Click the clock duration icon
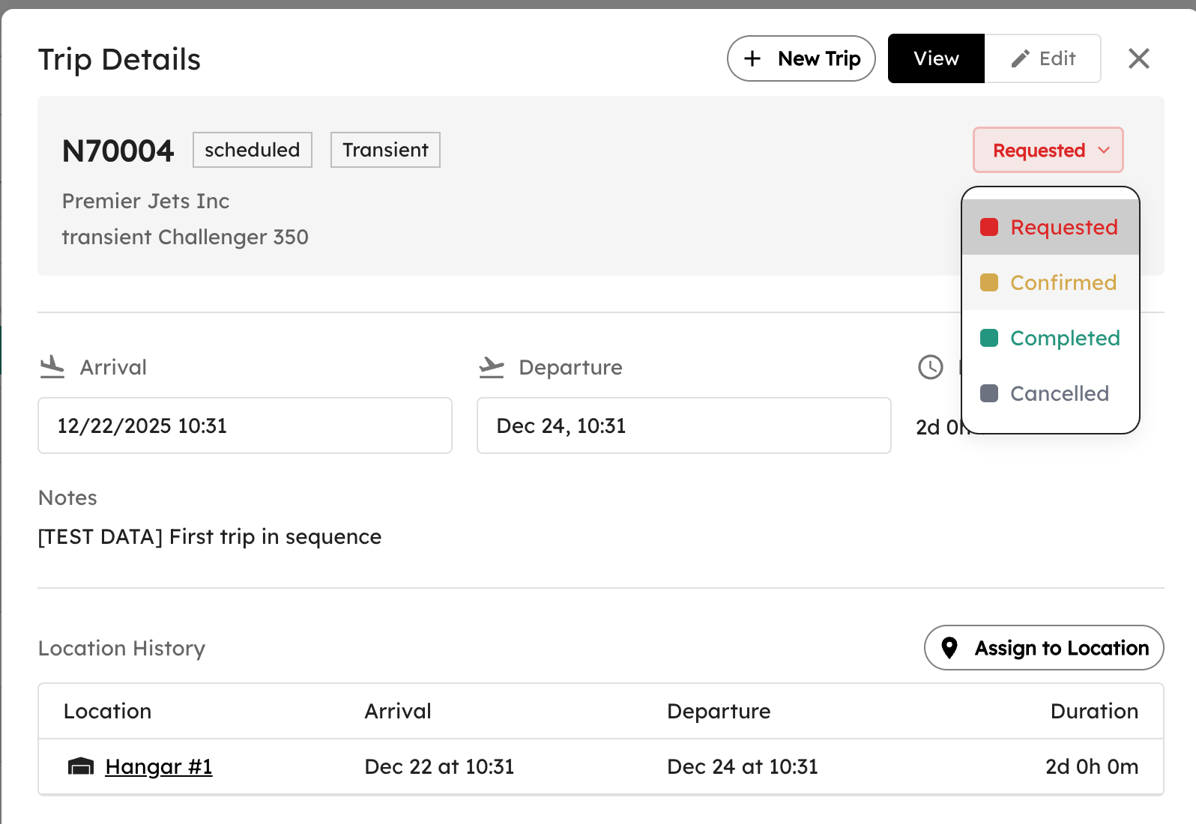1196x824 pixels. [x=930, y=367]
